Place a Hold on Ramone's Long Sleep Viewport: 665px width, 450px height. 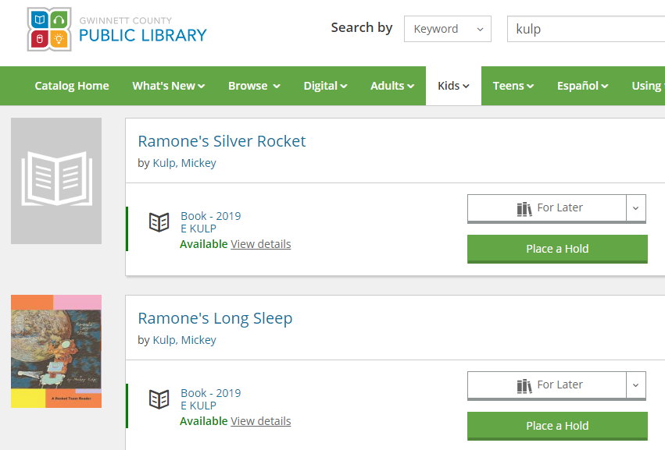[x=557, y=426]
